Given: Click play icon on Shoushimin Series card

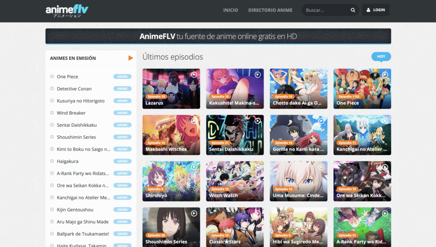Looking at the screenshot, I should 194,213.
